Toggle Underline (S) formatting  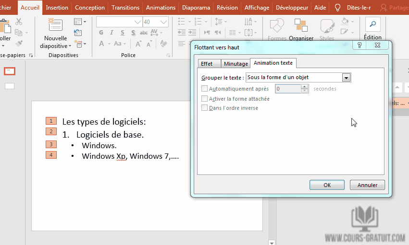click(123, 33)
